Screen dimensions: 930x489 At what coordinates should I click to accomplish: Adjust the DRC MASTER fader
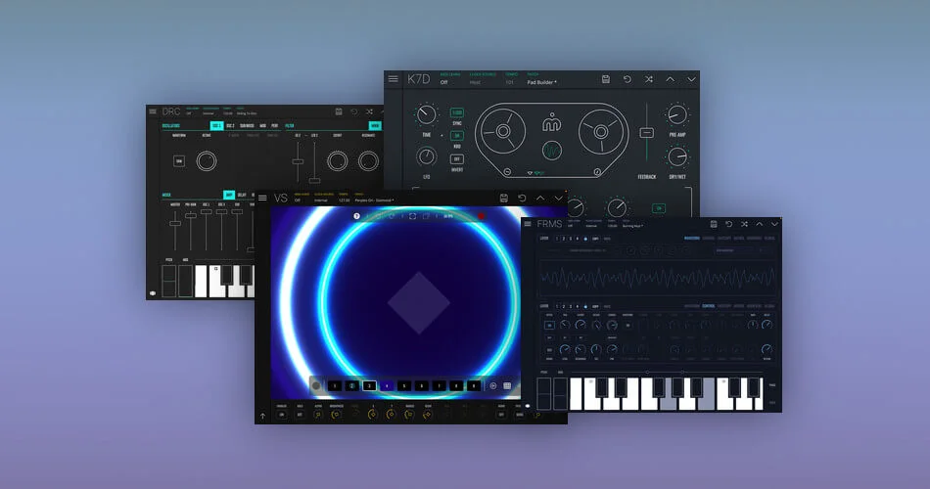(x=175, y=223)
